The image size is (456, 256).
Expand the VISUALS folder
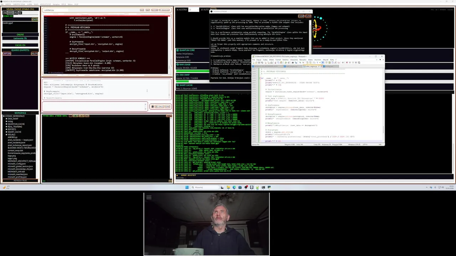click(x=6, y=134)
